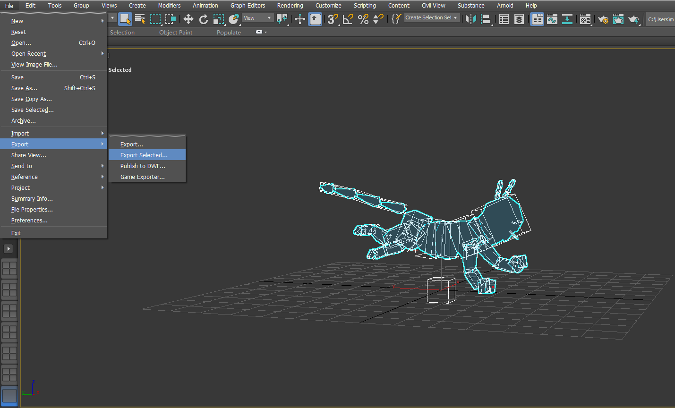Open the Civil View menu
This screenshot has height=408, width=675.
(x=433, y=5)
